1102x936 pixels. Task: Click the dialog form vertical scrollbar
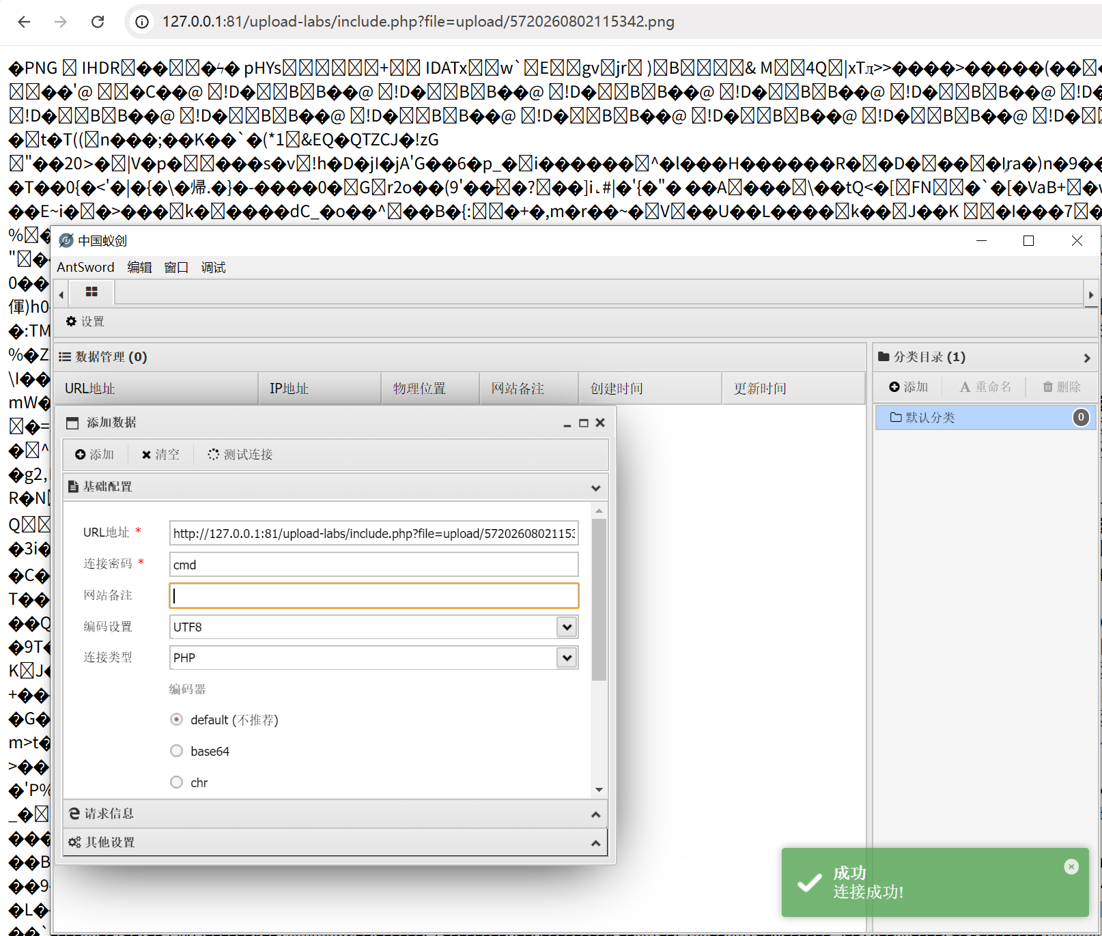coord(599,599)
